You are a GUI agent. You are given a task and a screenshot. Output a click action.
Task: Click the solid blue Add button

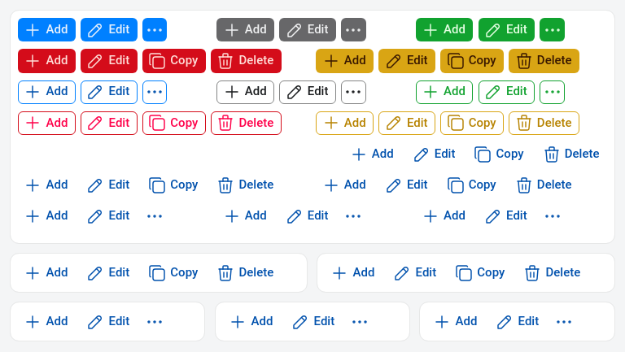pyautogui.click(x=46, y=30)
